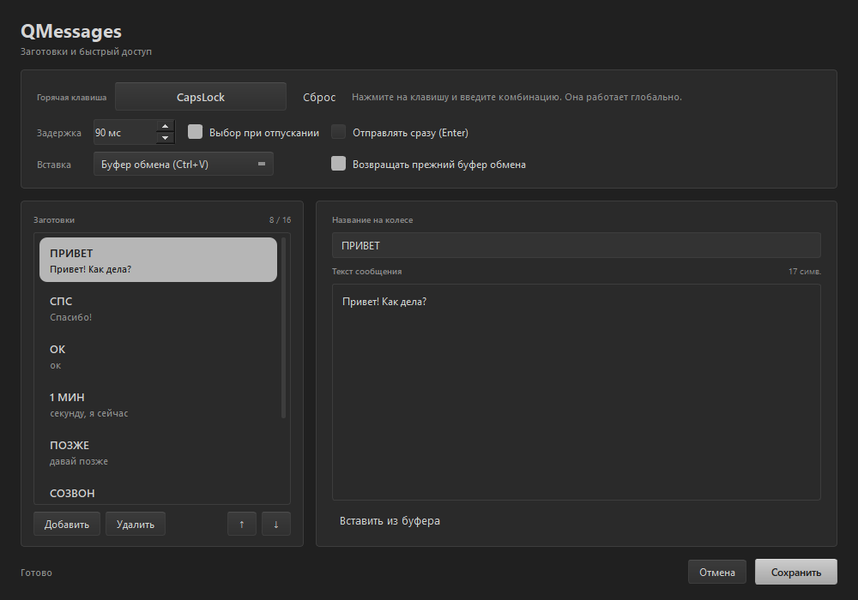Cancel changes with "Отмена"

tap(716, 572)
